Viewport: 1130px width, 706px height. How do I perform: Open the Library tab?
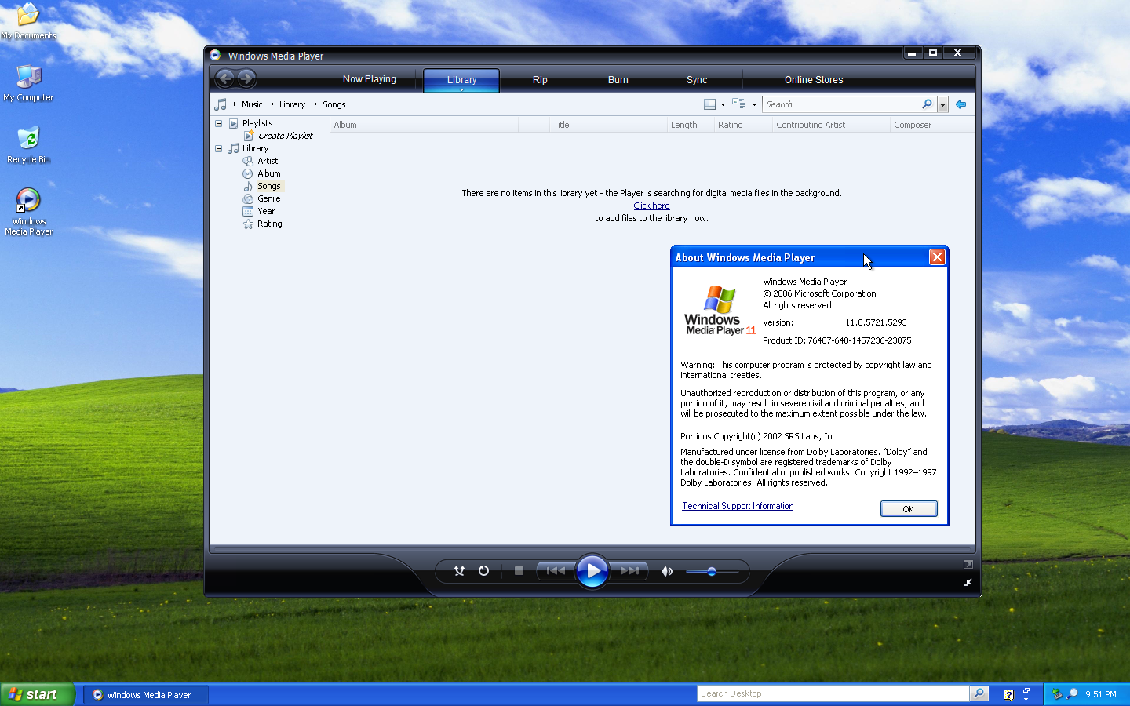click(461, 80)
